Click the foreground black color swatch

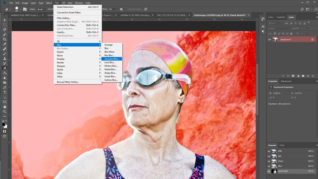[3, 125]
